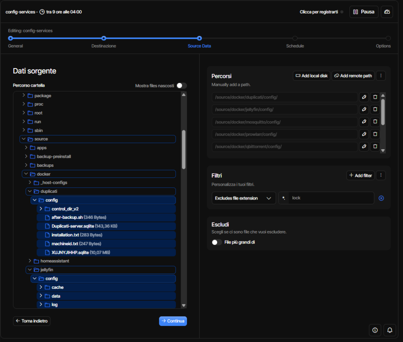This screenshot has height=342, width=403.
Task: Expand the package folder
Action: 24,95
